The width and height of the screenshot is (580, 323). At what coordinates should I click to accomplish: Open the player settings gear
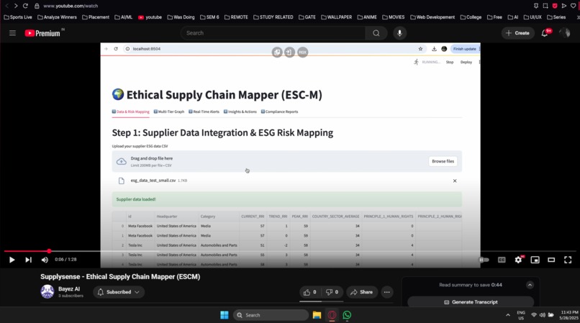coord(518,260)
